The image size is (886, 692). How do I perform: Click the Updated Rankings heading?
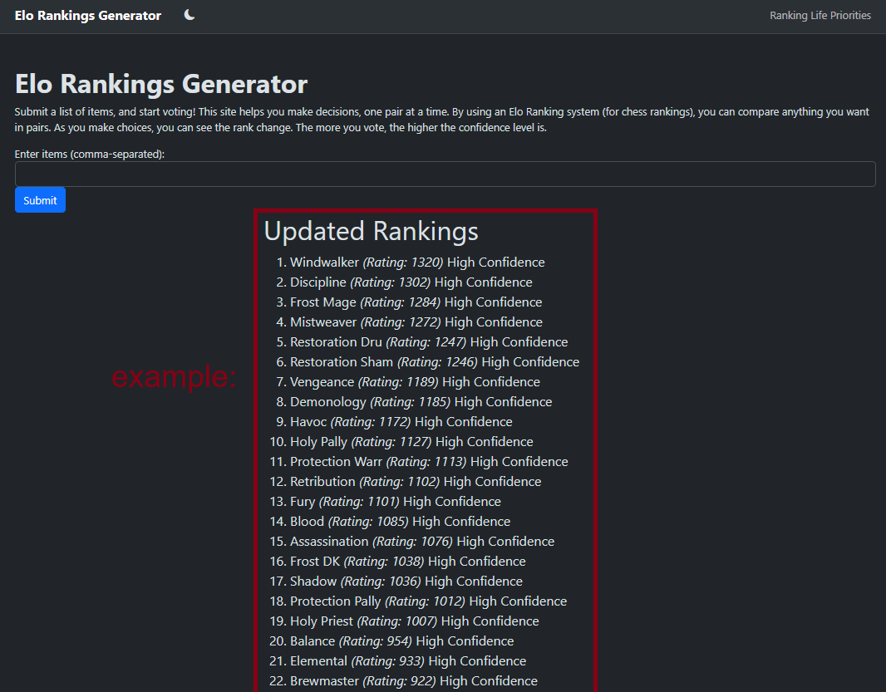(372, 230)
